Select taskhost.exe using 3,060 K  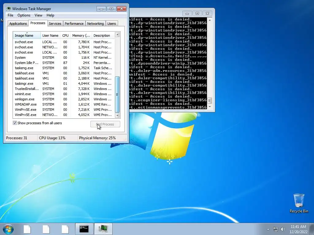click(64, 73)
